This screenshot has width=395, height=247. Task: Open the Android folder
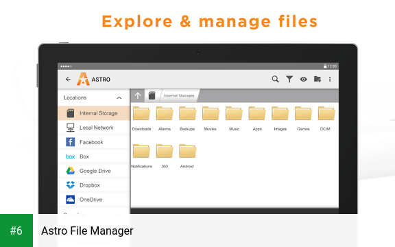[187, 156]
